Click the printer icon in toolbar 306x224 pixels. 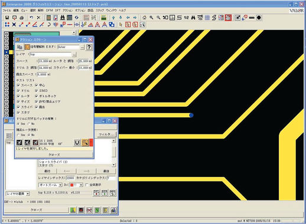point(21,18)
